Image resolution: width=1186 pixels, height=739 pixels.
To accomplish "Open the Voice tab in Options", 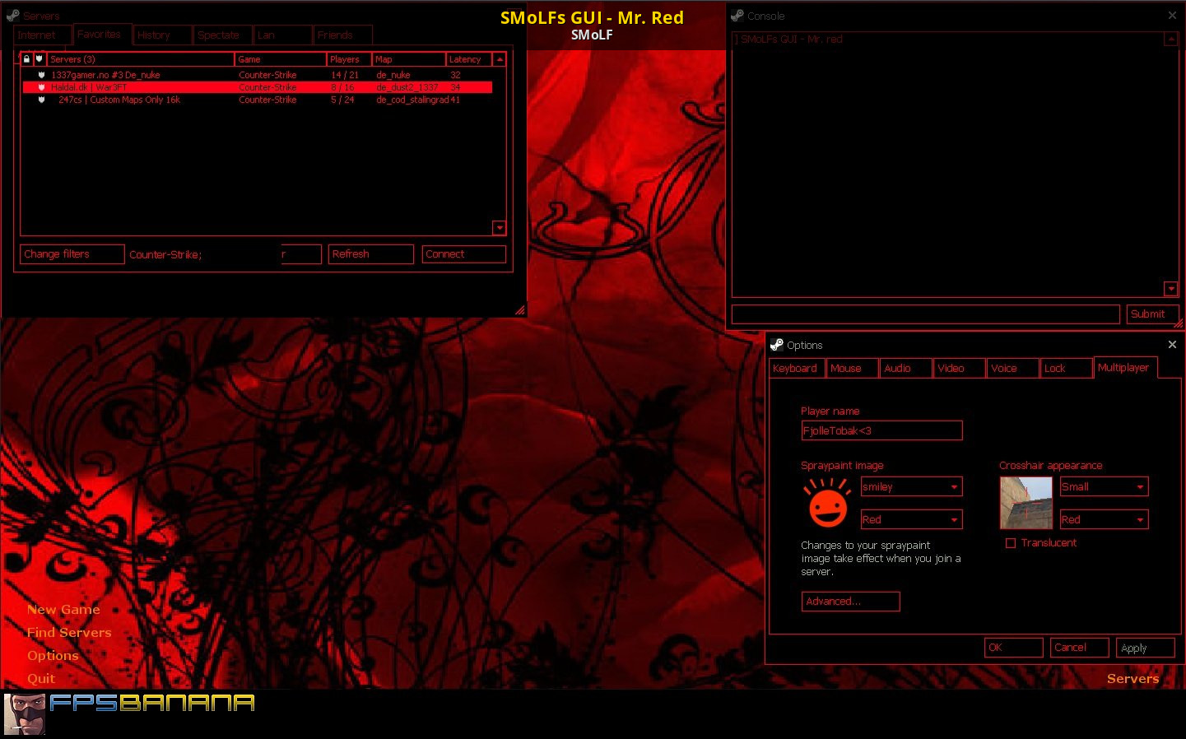I will 1012,368.
